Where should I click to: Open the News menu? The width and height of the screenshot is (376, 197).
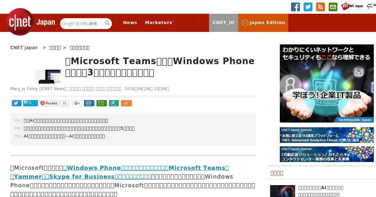tap(130, 23)
